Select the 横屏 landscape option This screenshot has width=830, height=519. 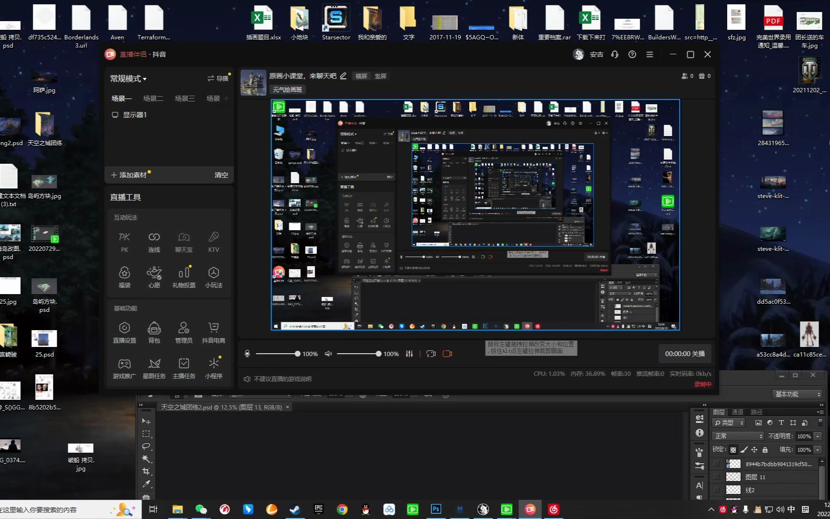coord(361,76)
